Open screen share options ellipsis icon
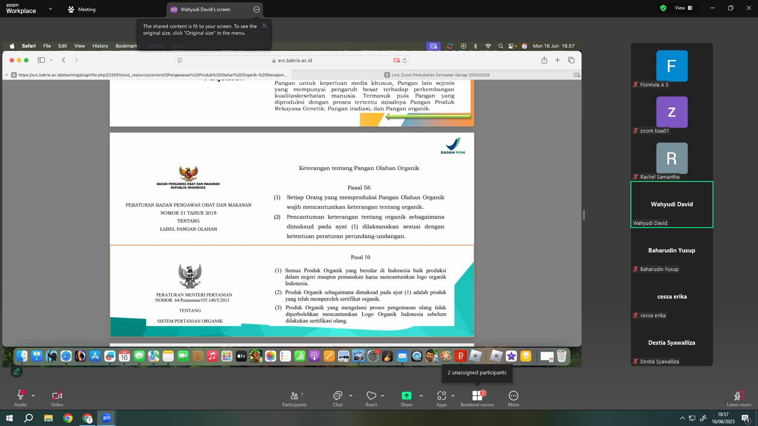758x426 pixels. [257, 9]
